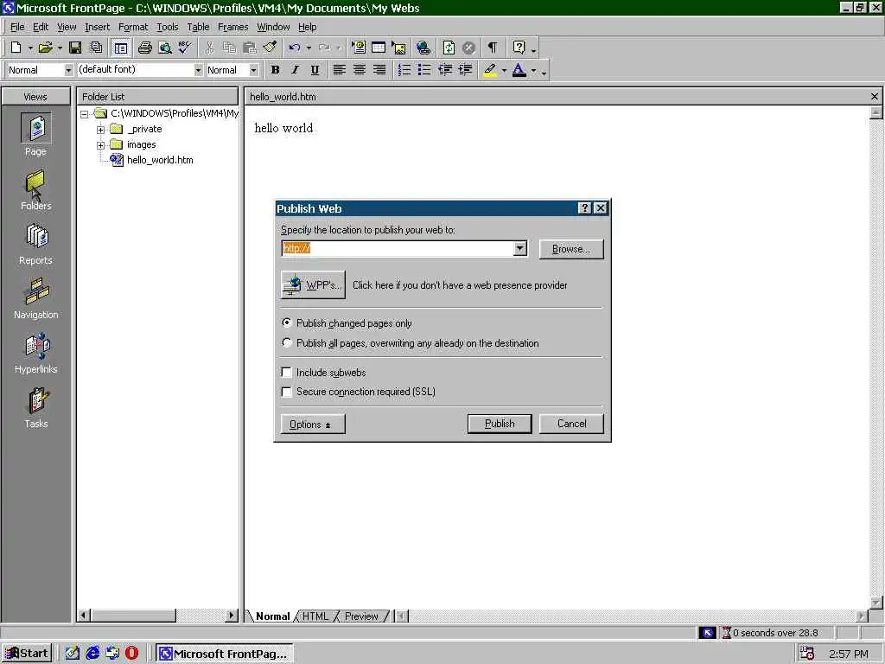The image size is (885, 664).
Task: Switch to Page view in Views bar
Action: pyautogui.click(x=35, y=135)
